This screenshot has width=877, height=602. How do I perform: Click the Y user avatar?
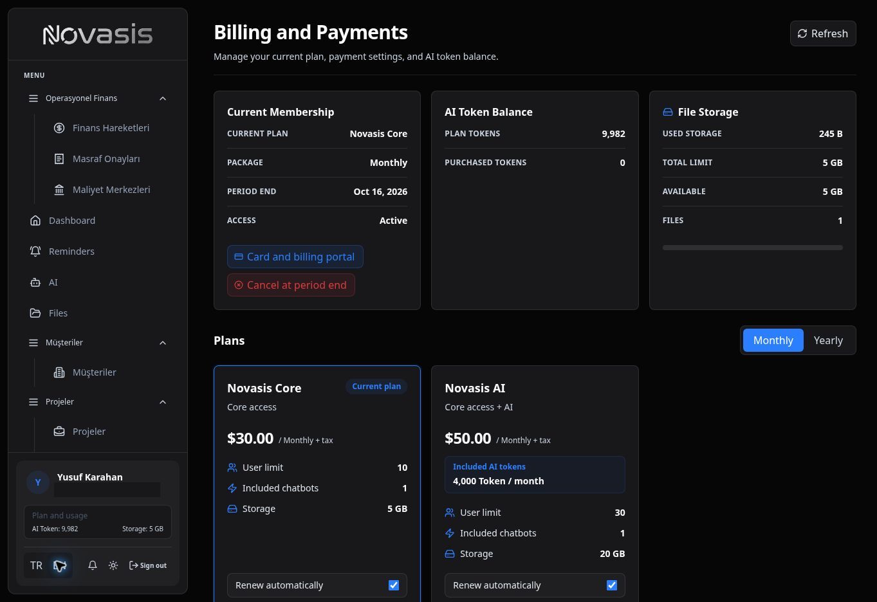(x=38, y=482)
